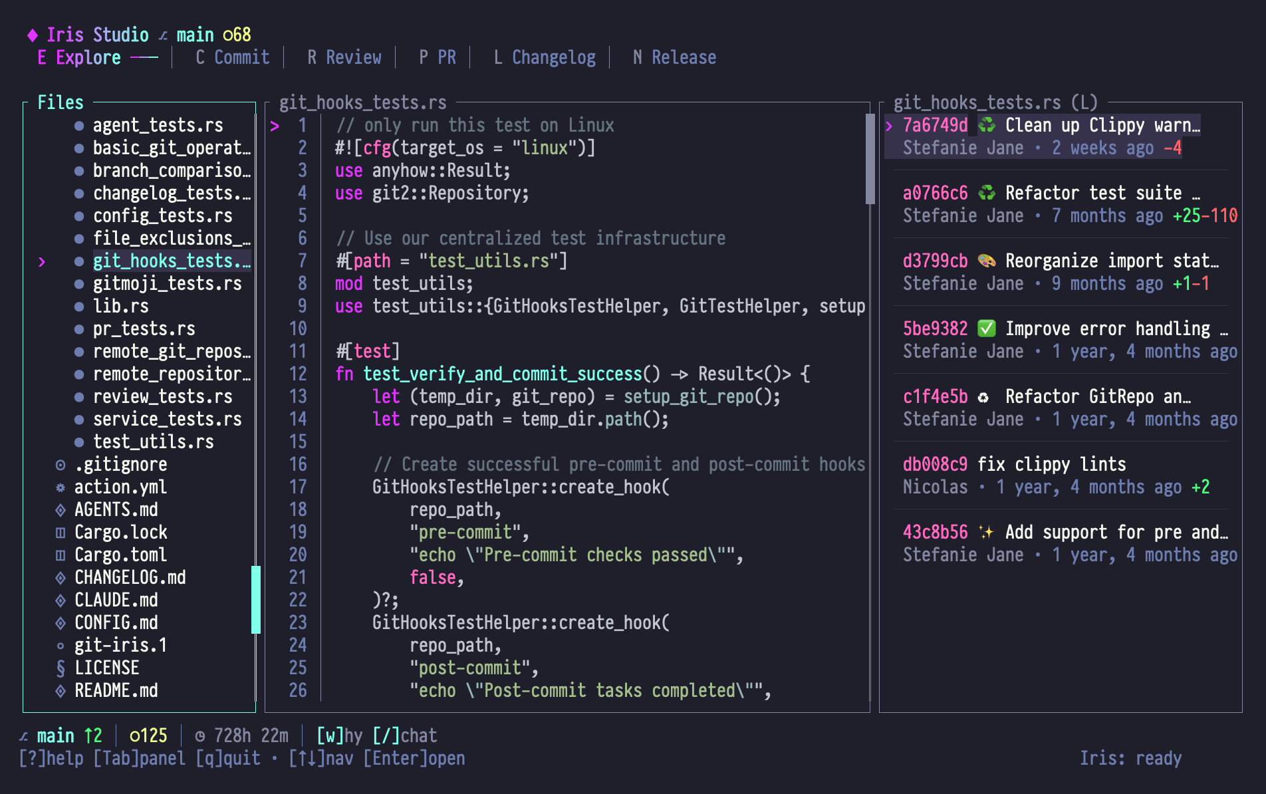Click the selection arrow beside git_hooks_tests.rs
The width and height of the screenshot is (1266, 794).
point(42,261)
